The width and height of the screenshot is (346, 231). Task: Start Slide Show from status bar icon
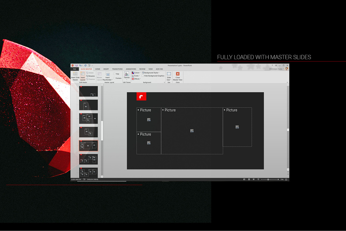click(258, 180)
